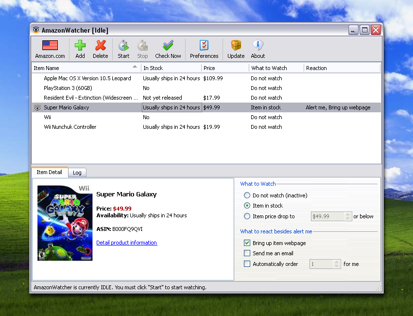The width and height of the screenshot is (413, 316).
Task: Select Do not watch (inactive) option
Action: tap(247, 195)
